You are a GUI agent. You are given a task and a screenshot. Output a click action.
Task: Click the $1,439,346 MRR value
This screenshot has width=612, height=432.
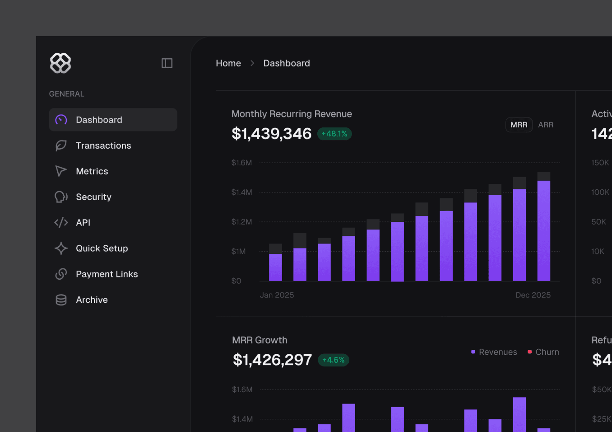tap(271, 134)
